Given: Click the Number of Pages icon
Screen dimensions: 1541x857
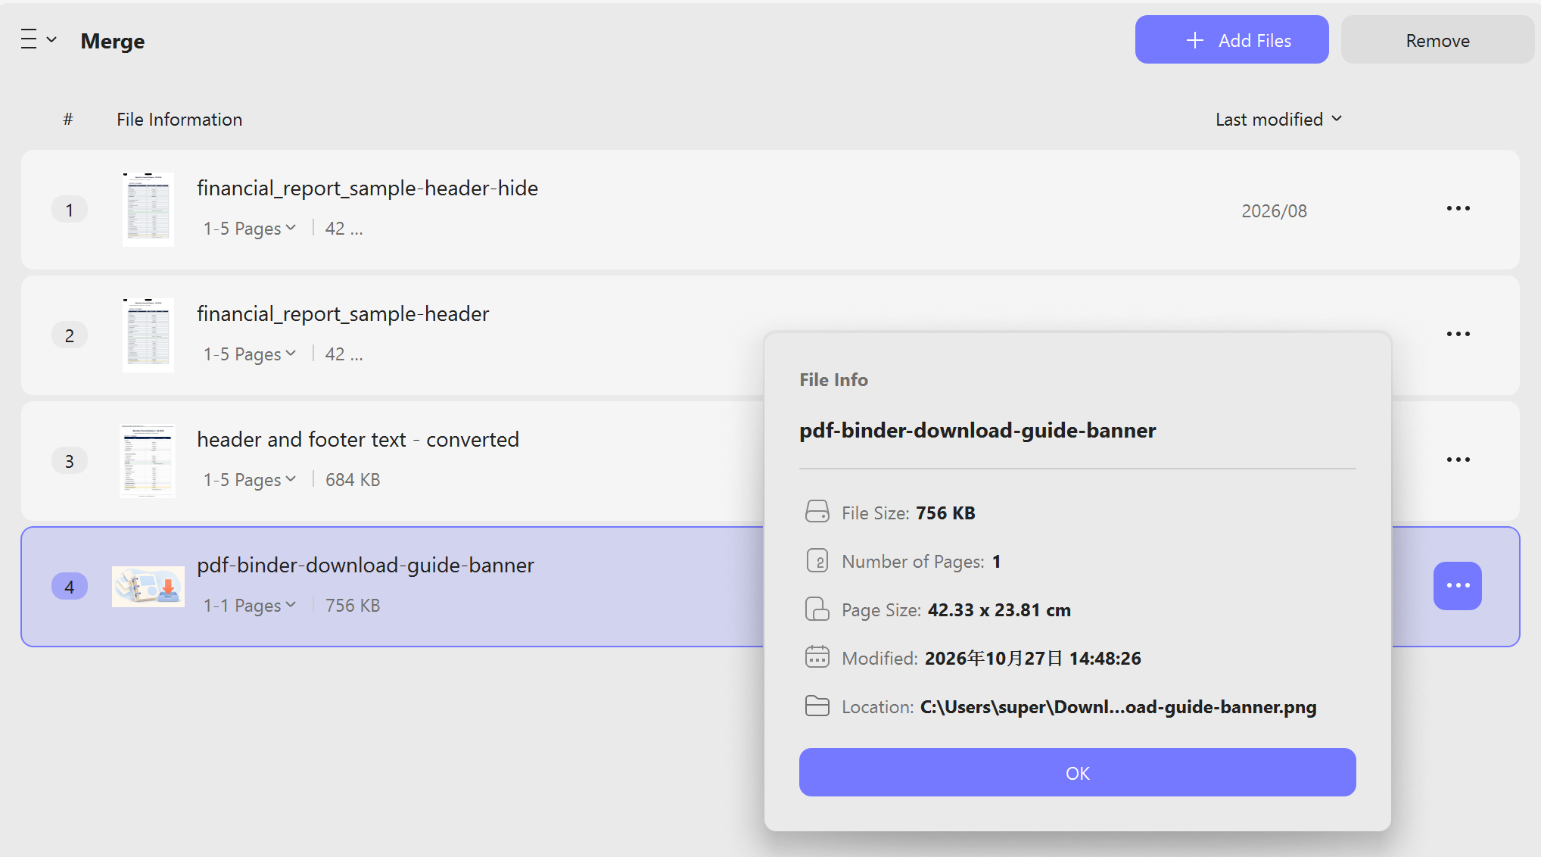Looking at the screenshot, I should point(817,561).
